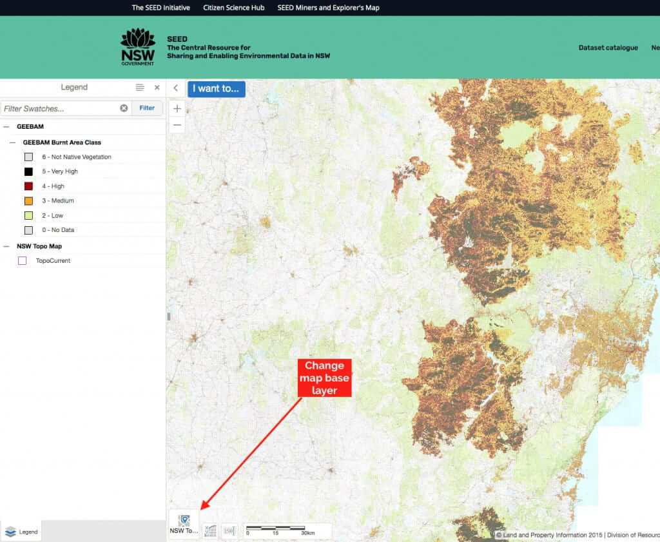Click the orange '3 - Medium' swatch

pos(28,200)
